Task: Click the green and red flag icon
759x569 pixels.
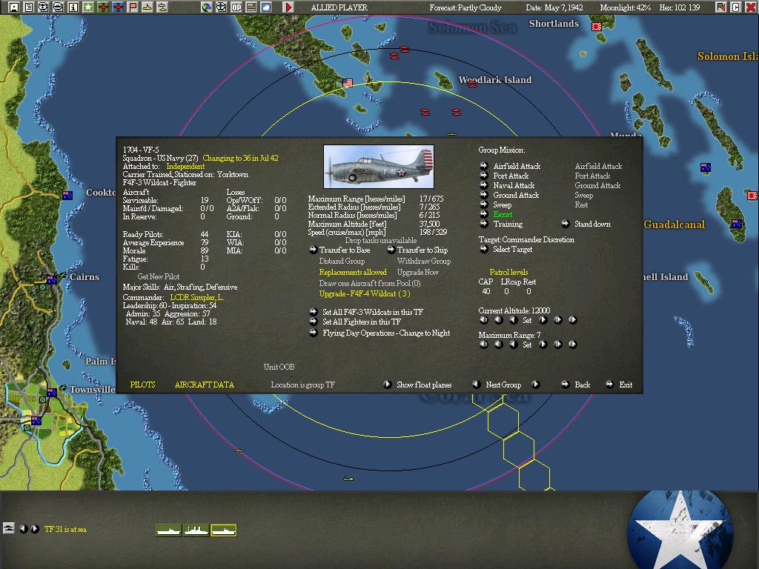Action: coord(720,7)
